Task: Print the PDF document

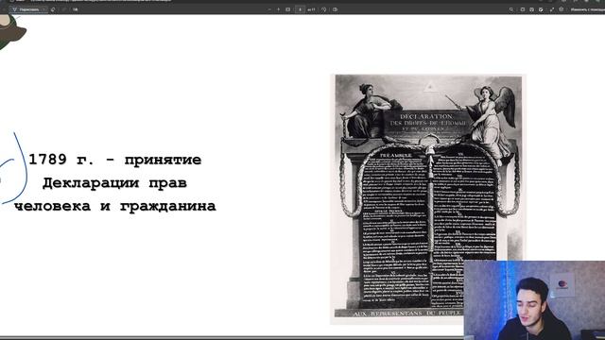Action: point(523,9)
